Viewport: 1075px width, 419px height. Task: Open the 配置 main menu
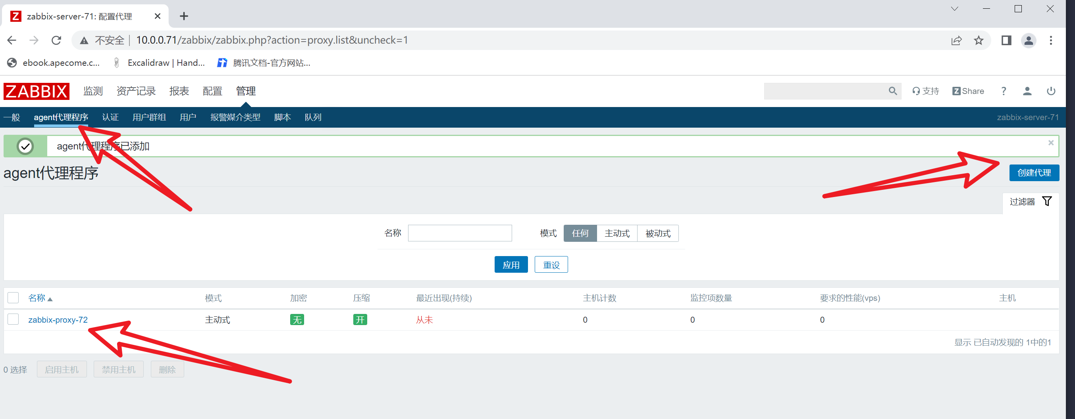point(212,91)
